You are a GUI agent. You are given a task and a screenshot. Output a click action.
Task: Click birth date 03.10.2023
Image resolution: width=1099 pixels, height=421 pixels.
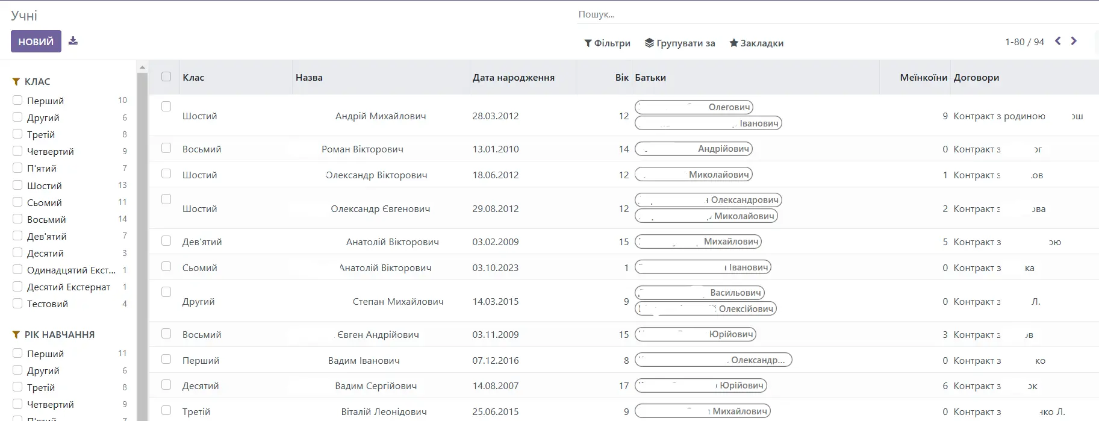coord(495,268)
